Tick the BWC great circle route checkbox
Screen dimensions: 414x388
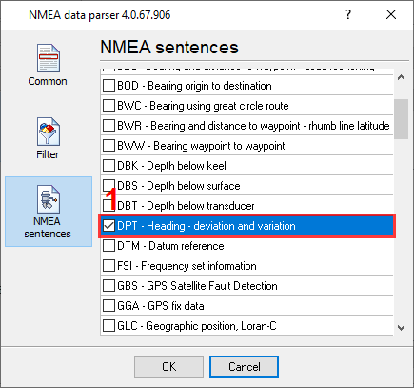point(108,106)
